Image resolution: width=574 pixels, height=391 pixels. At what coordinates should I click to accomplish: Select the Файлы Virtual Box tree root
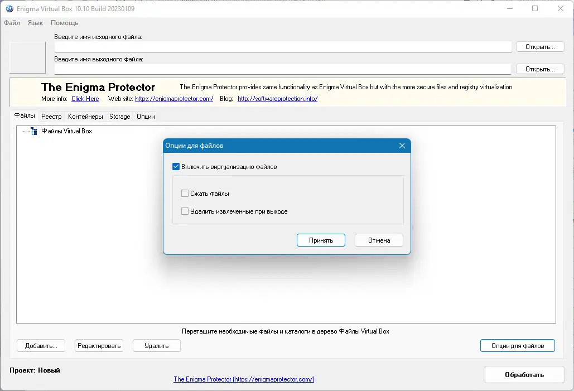(66, 131)
